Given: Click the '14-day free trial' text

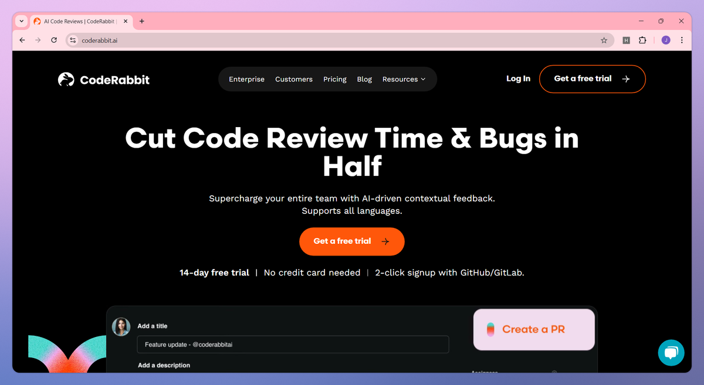Looking at the screenshot, I should click(214, 272).
